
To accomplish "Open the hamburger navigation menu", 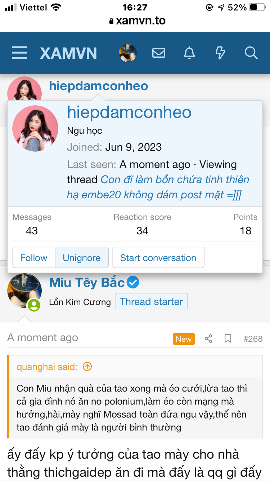I will pyautogui.click(x=19, y=53).
